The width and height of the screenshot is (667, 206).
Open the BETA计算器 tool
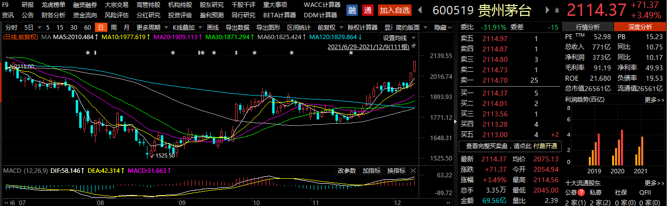pyautogui.click(x=280, y=15)
